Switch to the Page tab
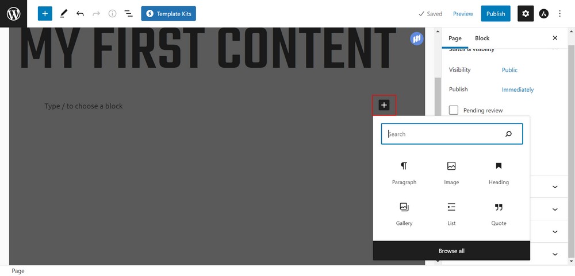The image size is (575, 276). 455,38
